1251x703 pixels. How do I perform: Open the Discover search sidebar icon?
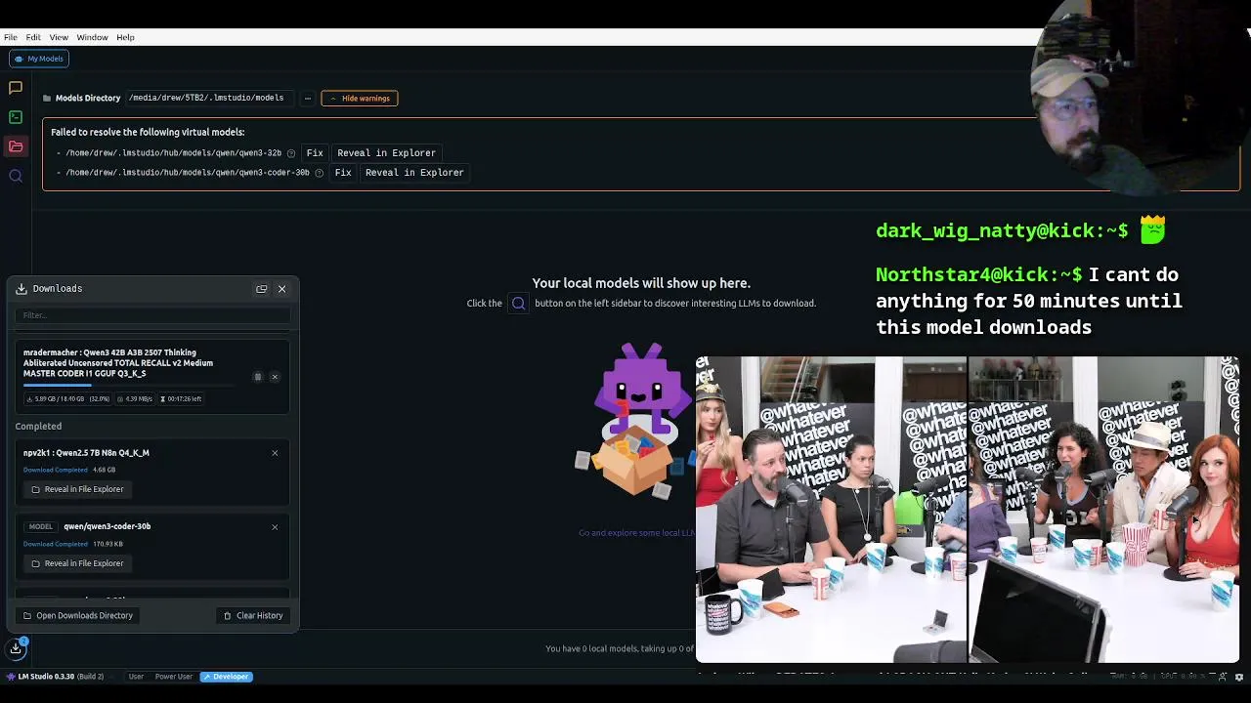(x=16, y=176)
